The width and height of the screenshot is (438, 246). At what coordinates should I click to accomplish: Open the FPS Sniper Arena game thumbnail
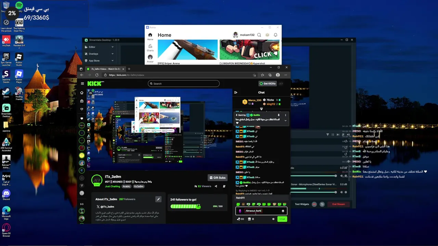[188, 50]
